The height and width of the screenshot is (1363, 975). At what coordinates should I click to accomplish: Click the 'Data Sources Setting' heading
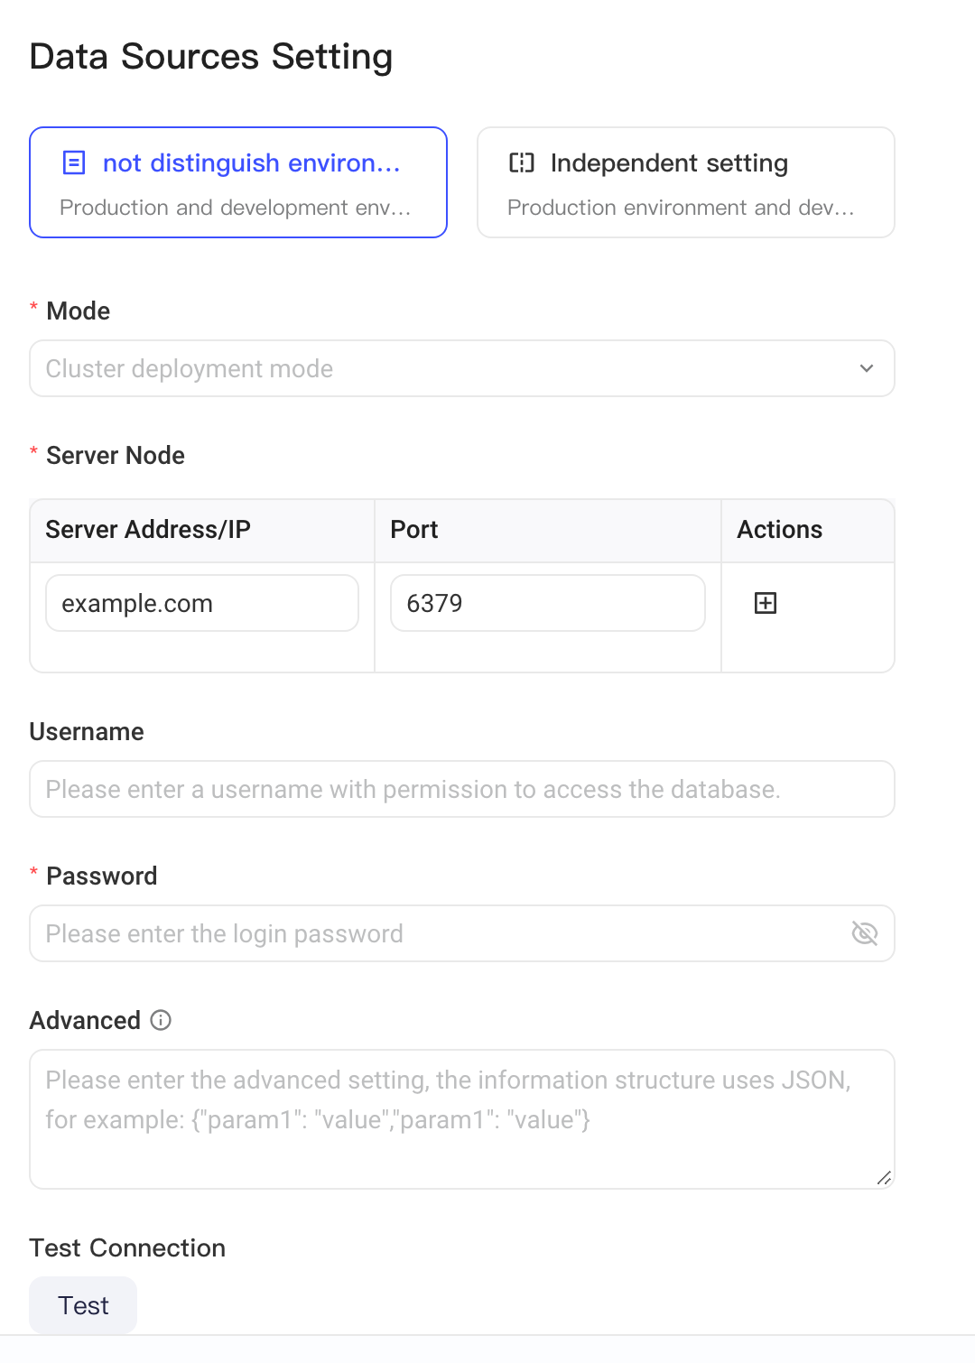pyautogui.click(x=211, y=56)
